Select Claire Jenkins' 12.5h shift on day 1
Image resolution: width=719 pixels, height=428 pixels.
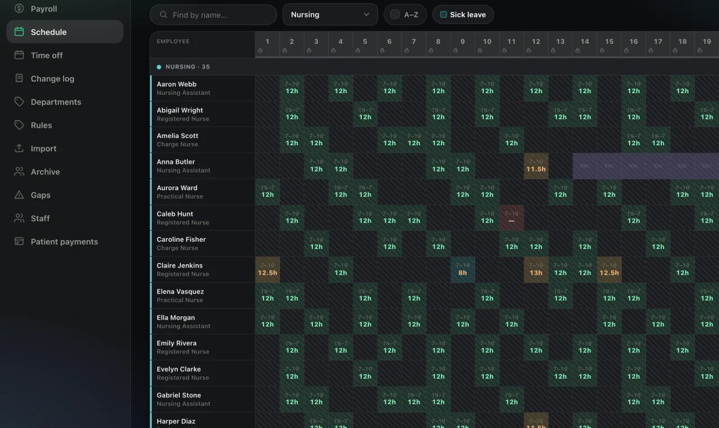(267, 269)
